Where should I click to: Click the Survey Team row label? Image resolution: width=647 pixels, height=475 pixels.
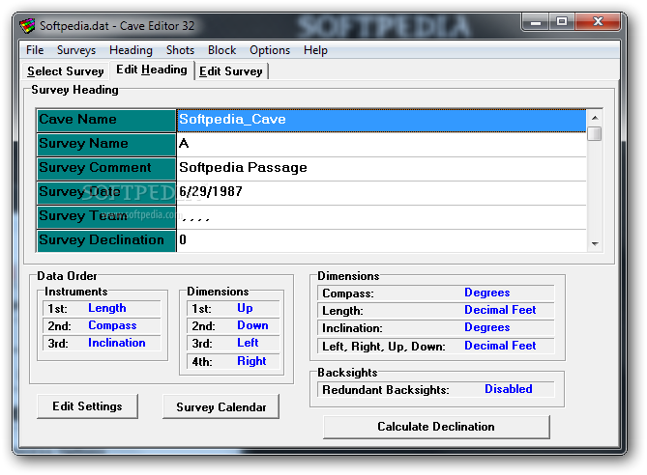click(106, 217)
